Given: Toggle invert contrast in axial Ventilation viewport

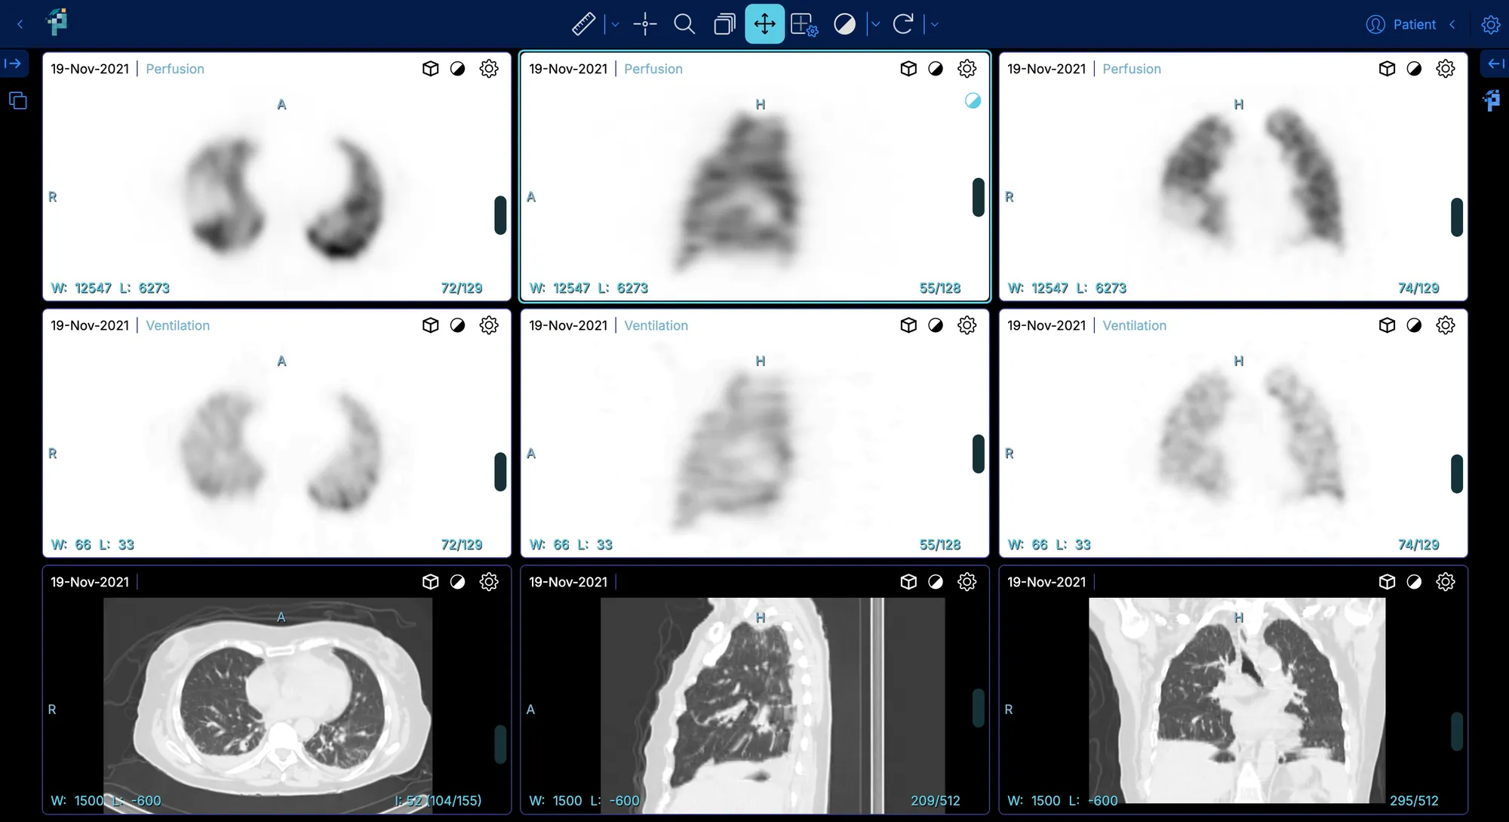Looking at the screenshot, I should (x=458, y=325).
